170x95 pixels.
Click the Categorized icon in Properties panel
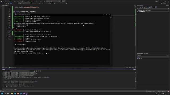coord(138,58)
